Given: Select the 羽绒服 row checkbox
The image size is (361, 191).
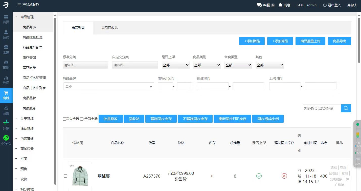Looking at the screenshot, I should (65, 176).
